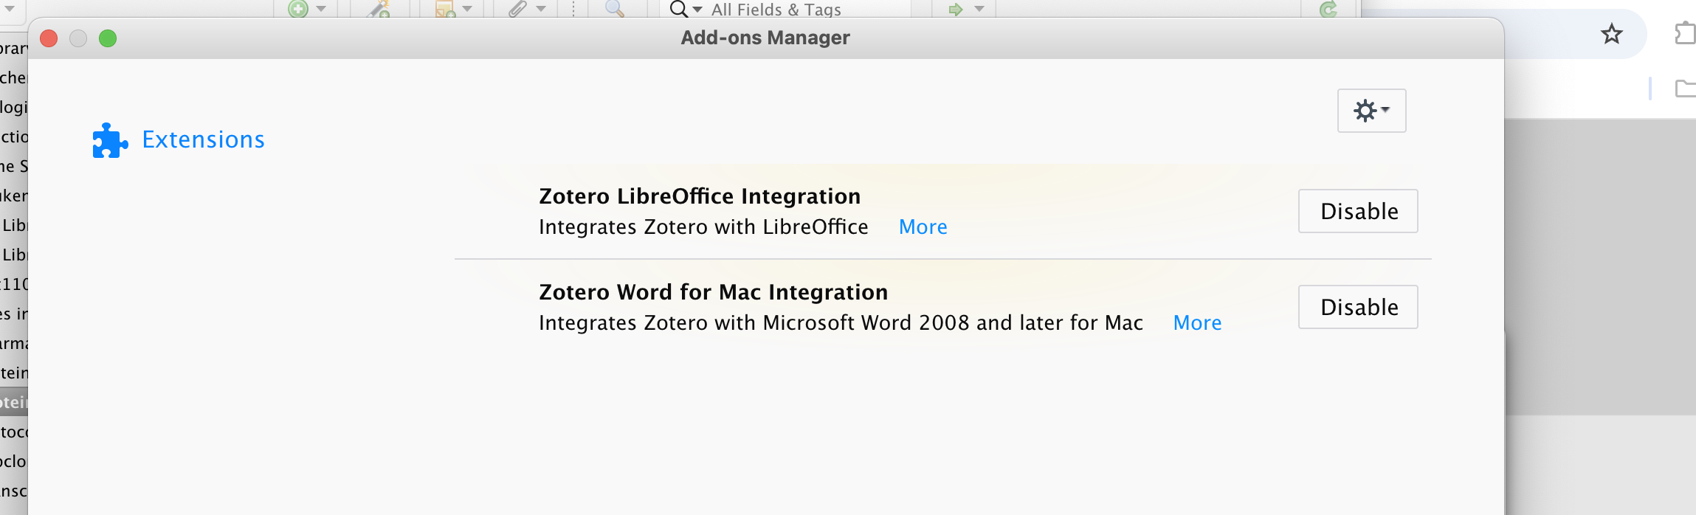Expand the New Note dropdown arrow
Viewport: 1696px width, 515px height.
(x=467, y=9)
